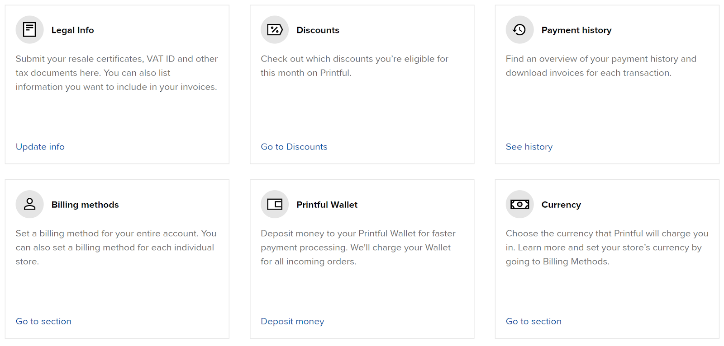Follow the Go to Discounts link
The width and height of the screenshot is (724, 346).
click(x=294, y=147)
